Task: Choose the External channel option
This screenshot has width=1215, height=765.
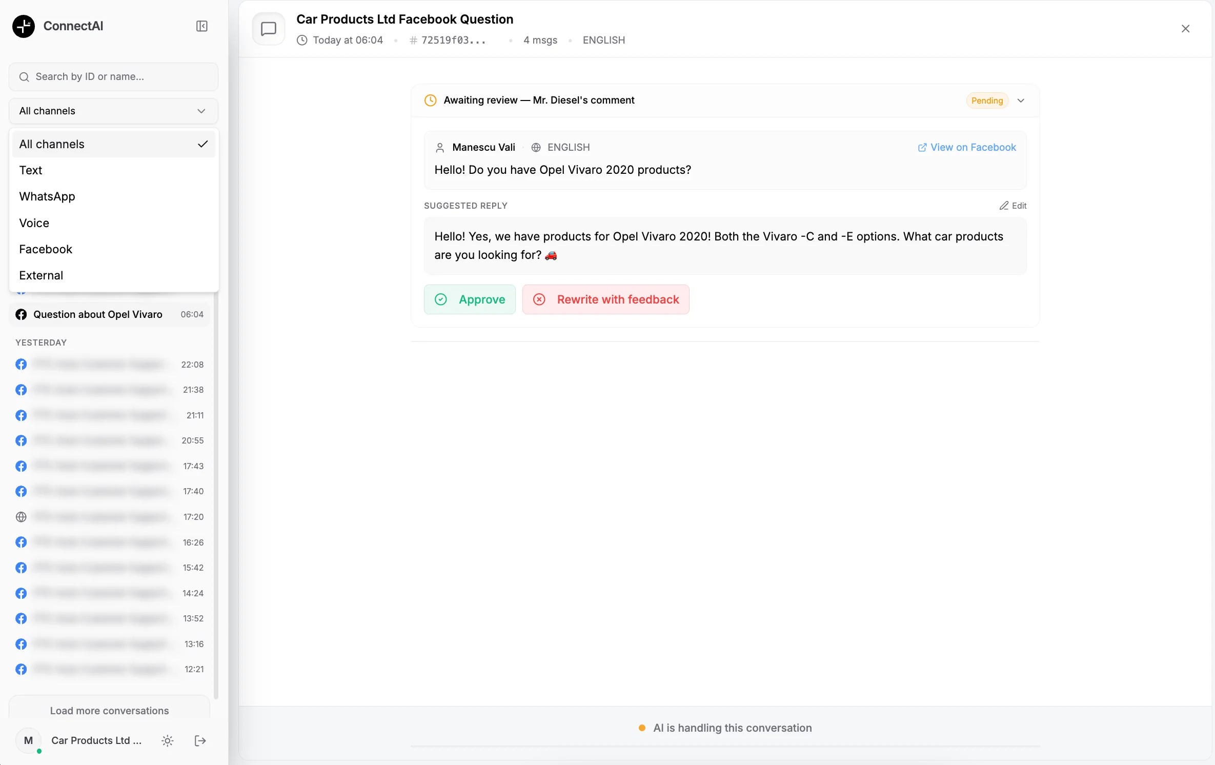Action: (113, 275)
